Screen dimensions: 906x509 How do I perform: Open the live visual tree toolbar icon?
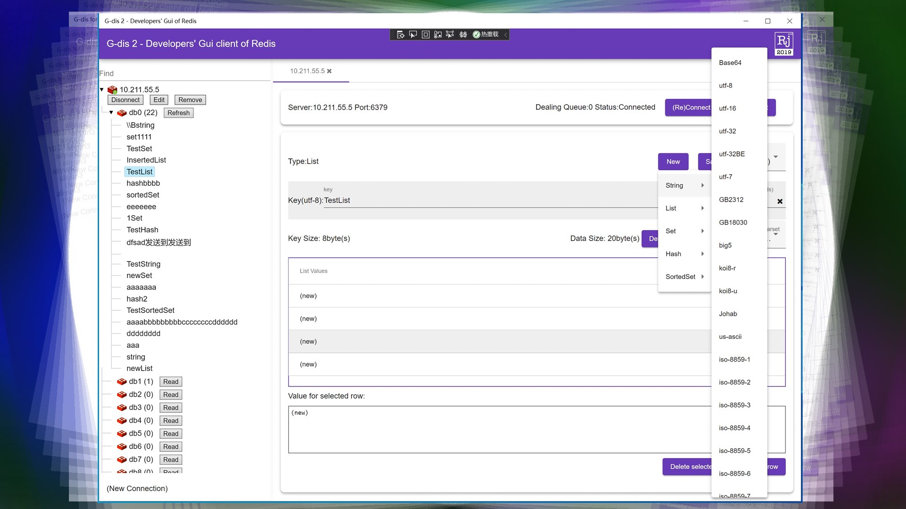pos(400,34)
